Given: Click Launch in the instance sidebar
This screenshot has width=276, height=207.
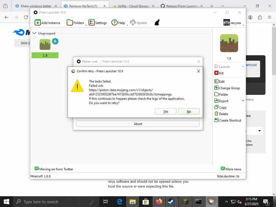Looking at the screenshot, I should point(222,67).
